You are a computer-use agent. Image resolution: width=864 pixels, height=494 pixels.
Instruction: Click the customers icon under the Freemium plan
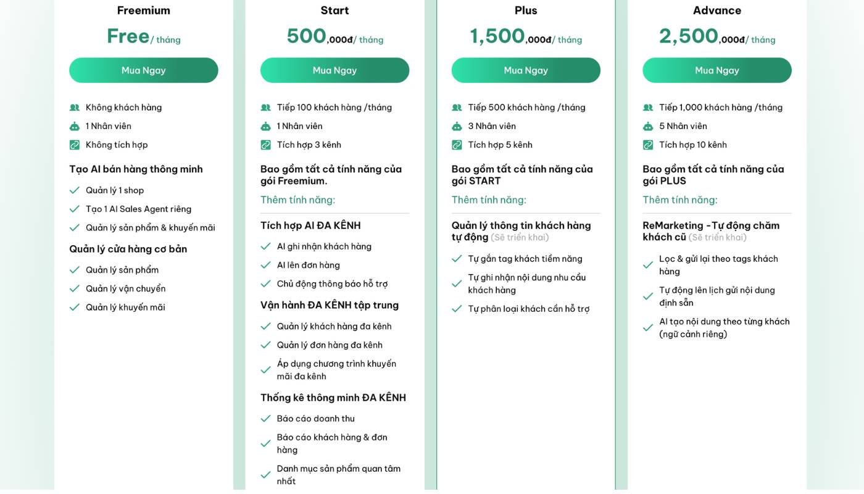click(75, 106)
